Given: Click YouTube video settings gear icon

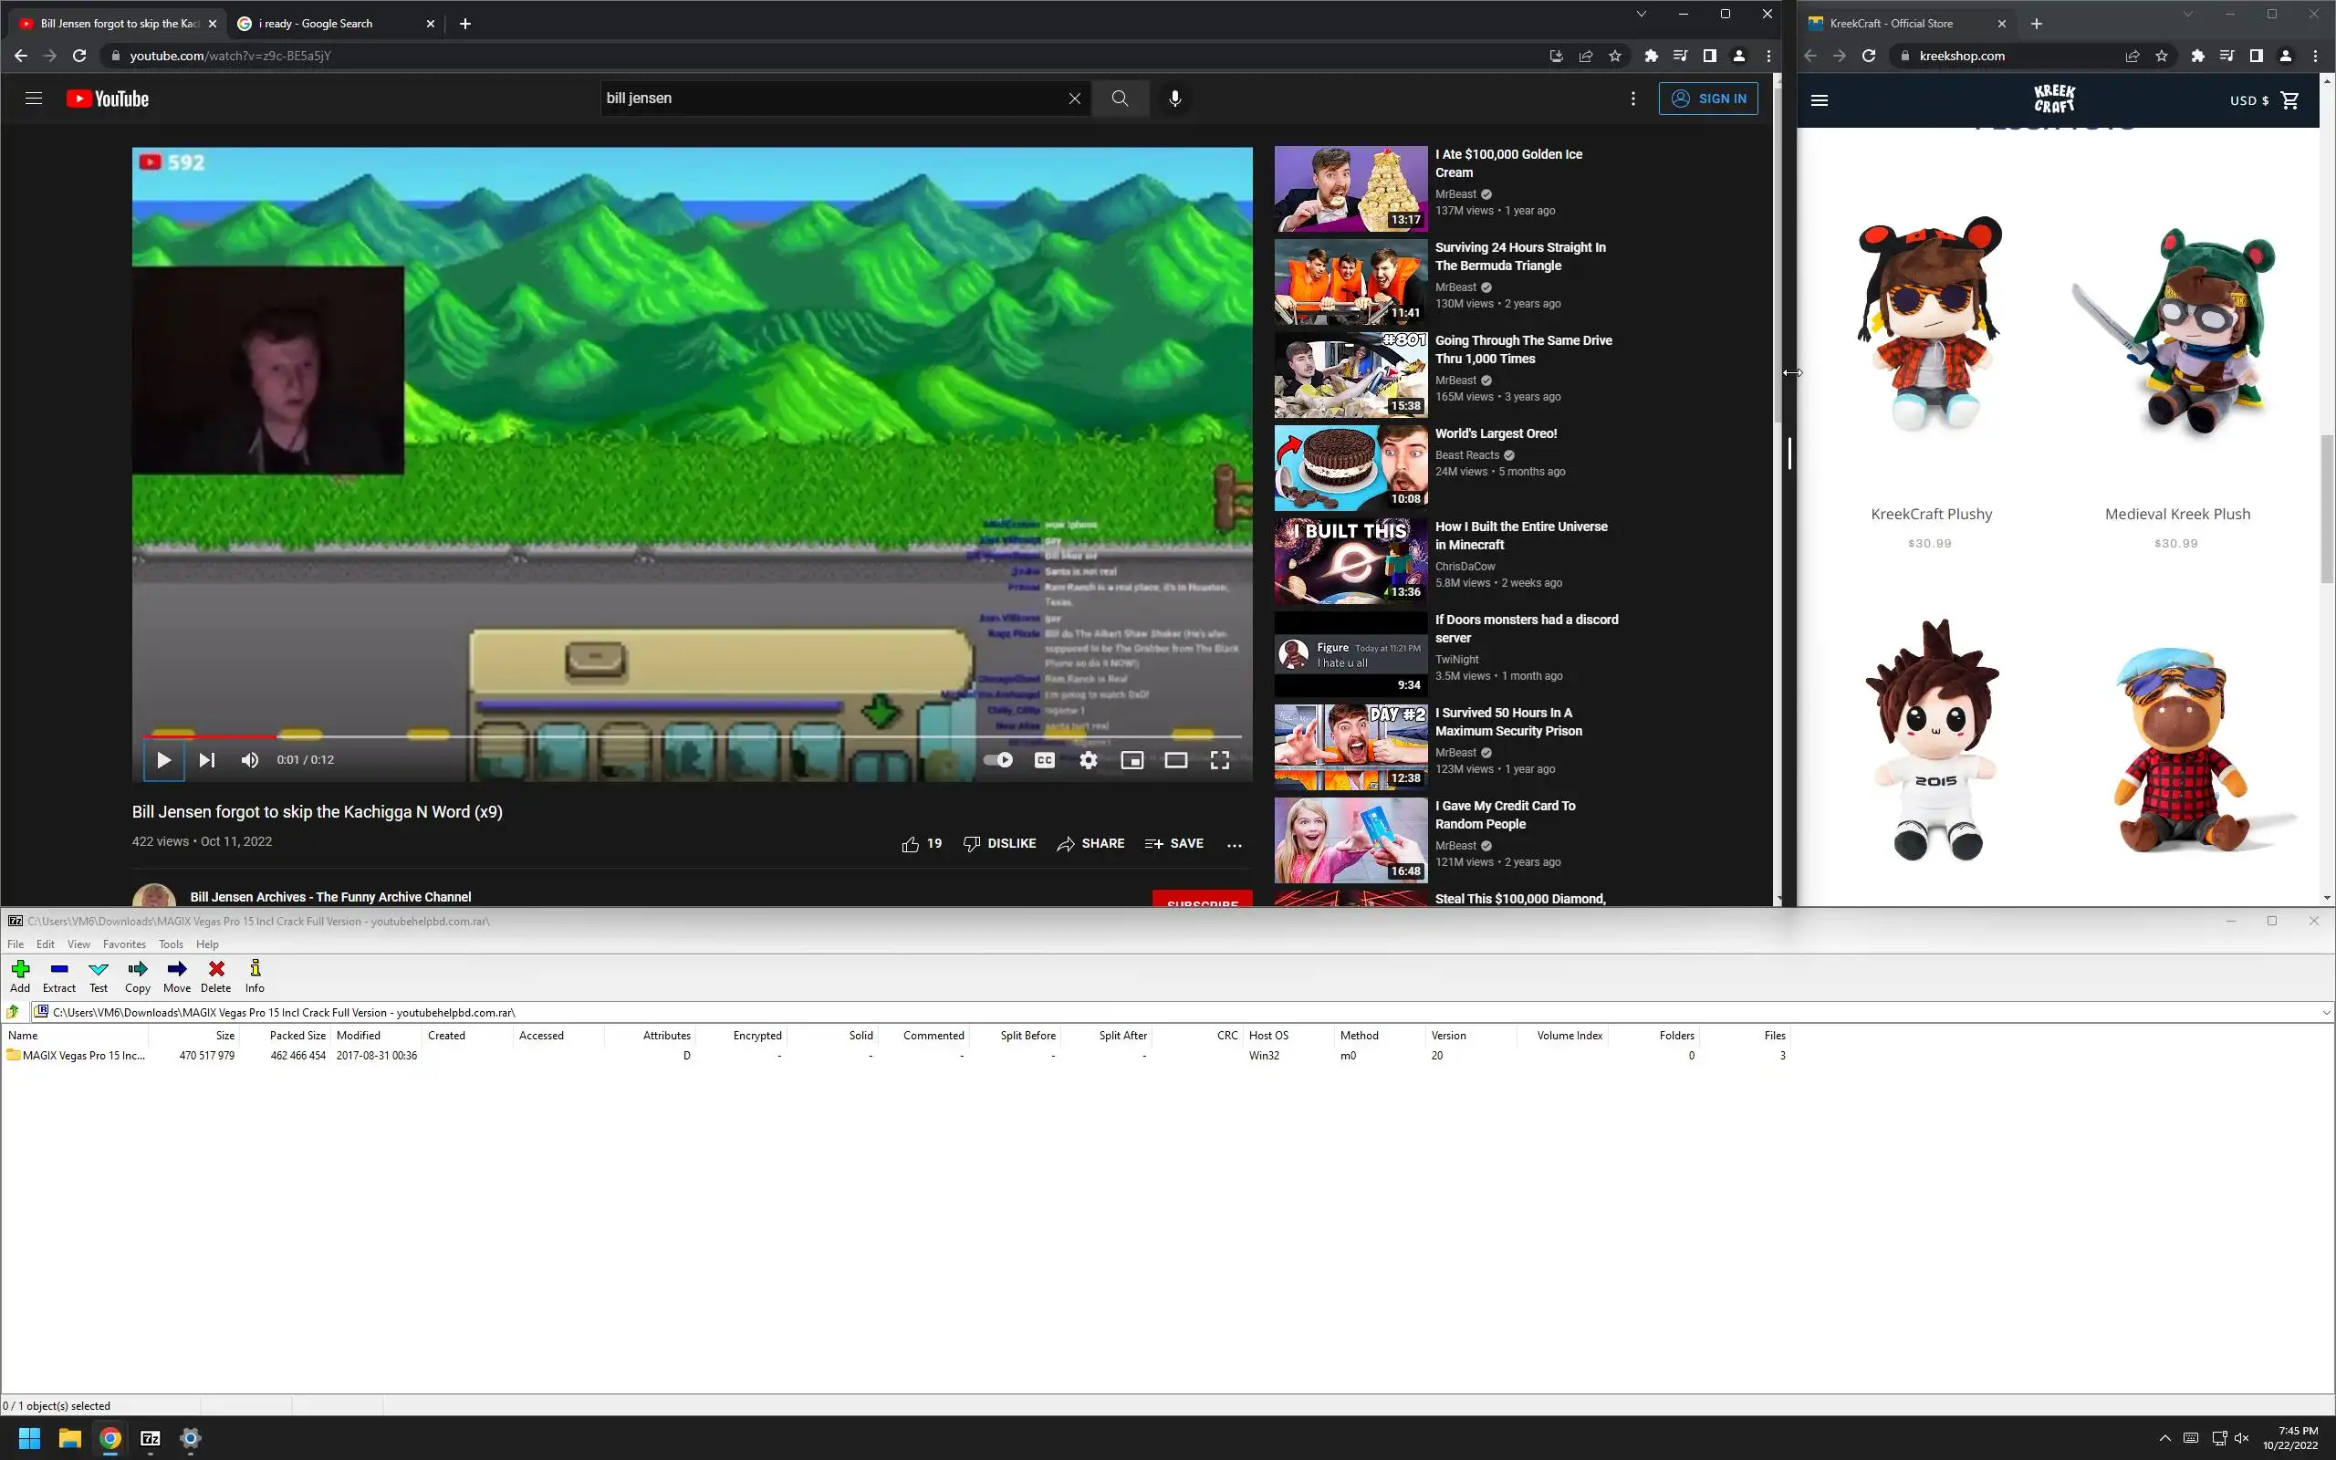Looking at the screenshot, I should coord(1088,760).
